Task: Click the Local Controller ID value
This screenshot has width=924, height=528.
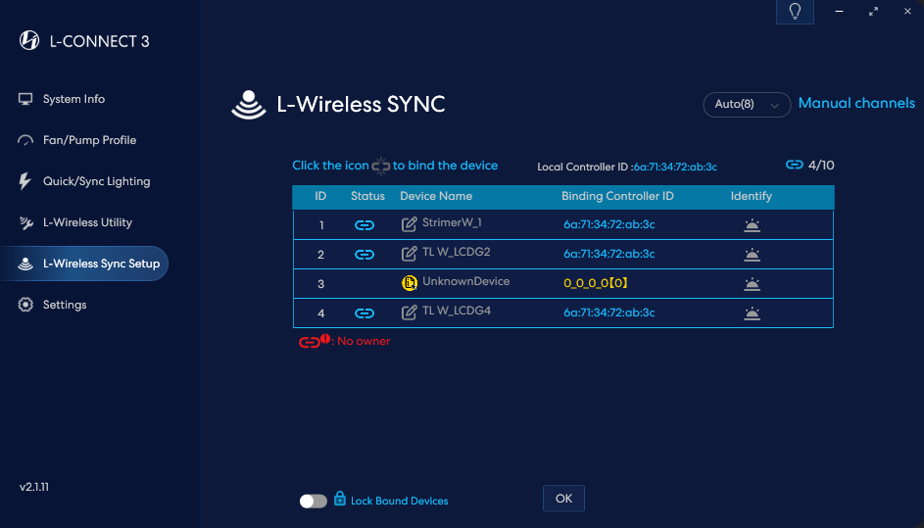Action: pyautogui.click(x=675, y=167)
